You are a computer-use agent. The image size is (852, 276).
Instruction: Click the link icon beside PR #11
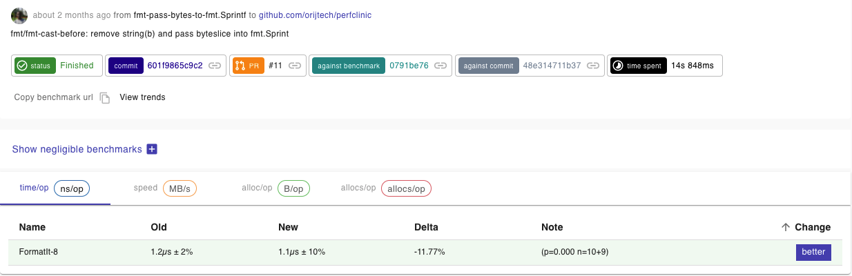[x=295, y=66]
